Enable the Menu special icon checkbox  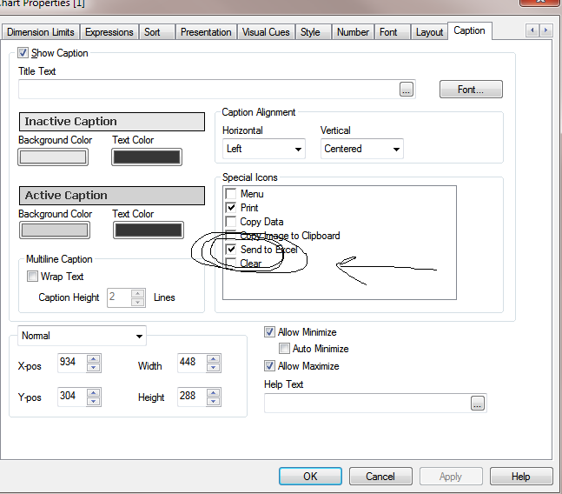point(231,194)
